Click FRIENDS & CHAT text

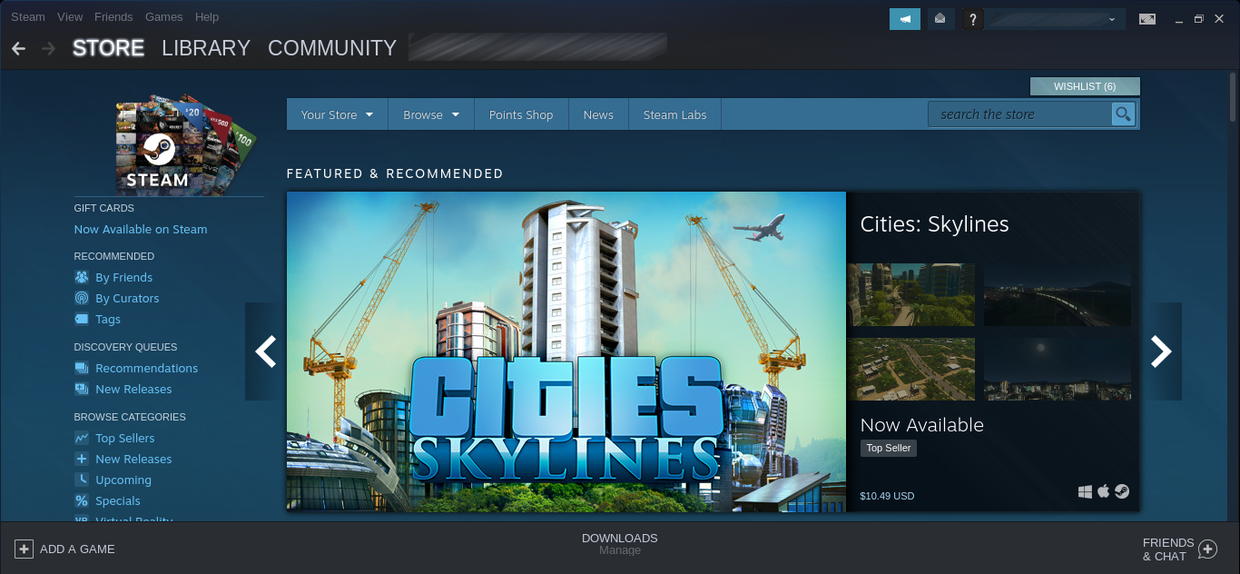[x=1168, y=549]
